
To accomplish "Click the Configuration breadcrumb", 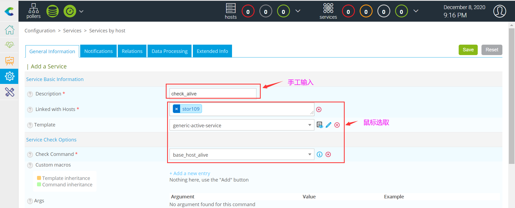I will point(40,31).
